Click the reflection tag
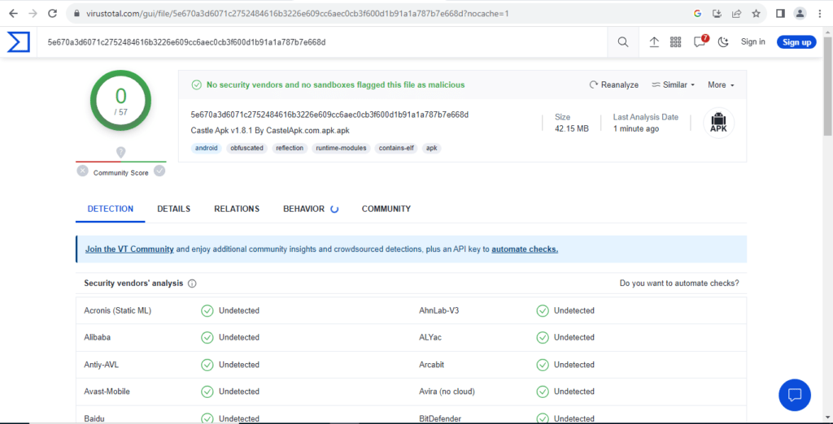This screenshot has height=424, width=833. point(290,148)
